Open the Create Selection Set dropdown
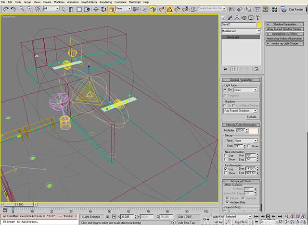The height and width of the screenshot is (225, 308). point(212,9)
